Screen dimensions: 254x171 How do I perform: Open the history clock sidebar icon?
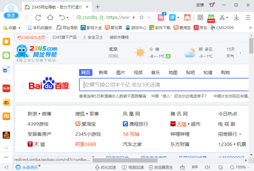click(x=6, y=55)
